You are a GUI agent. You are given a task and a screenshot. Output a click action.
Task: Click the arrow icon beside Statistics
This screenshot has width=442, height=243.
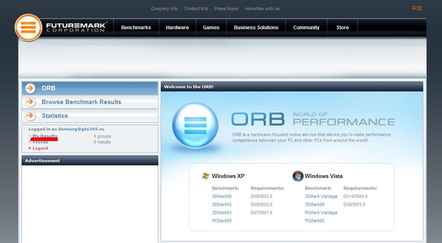click(x=31, y=116)
